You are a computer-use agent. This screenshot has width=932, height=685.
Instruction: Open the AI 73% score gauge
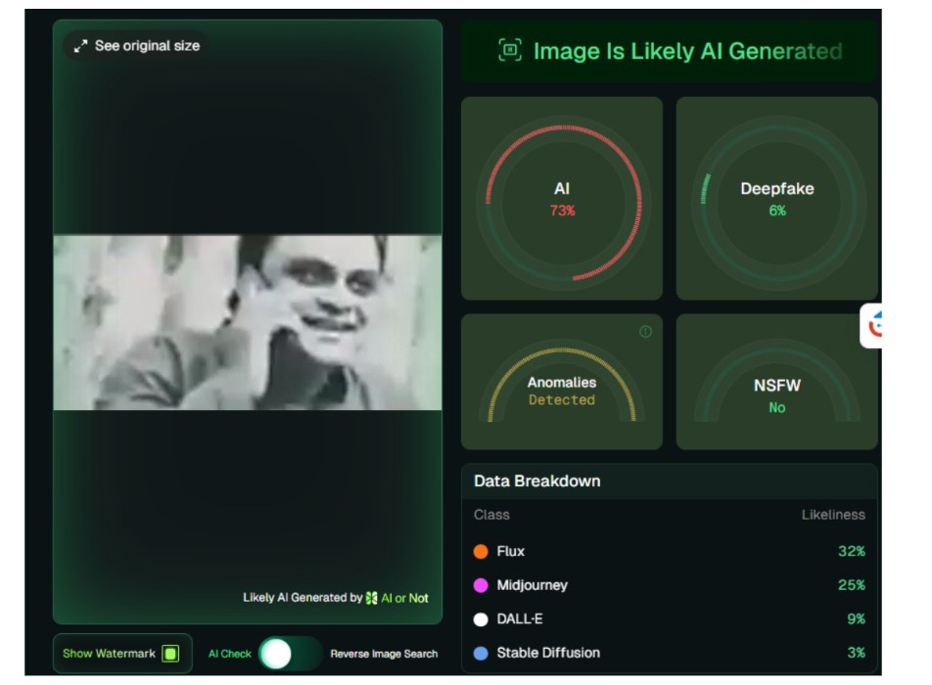562,199
